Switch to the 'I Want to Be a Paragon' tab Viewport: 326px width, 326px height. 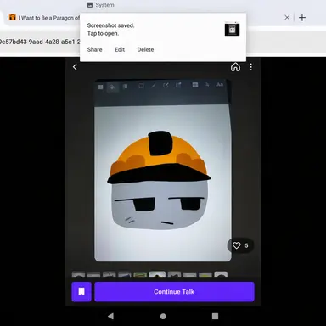tap(44, 18)
